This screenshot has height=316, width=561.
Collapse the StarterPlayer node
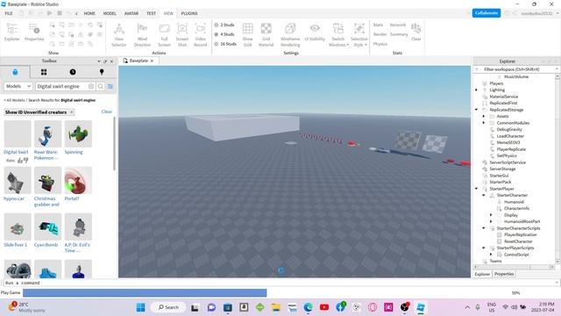(476, 189)
